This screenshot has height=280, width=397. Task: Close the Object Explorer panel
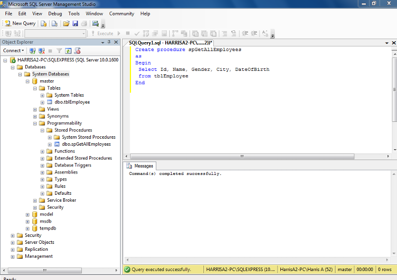[x=116, y=42]
